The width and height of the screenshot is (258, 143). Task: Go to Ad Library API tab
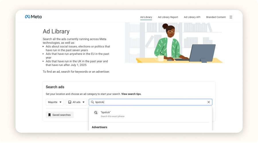pos(192,17)
